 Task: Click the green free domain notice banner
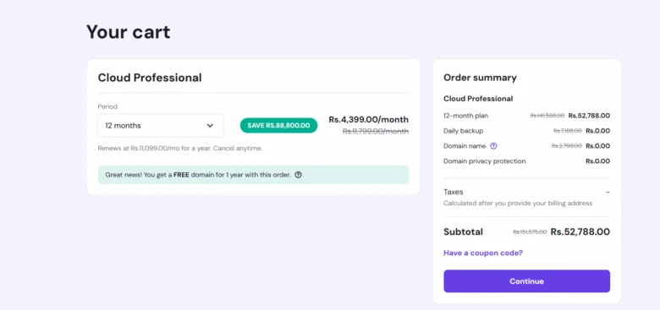pyautogui.click(x=253, y=175)
